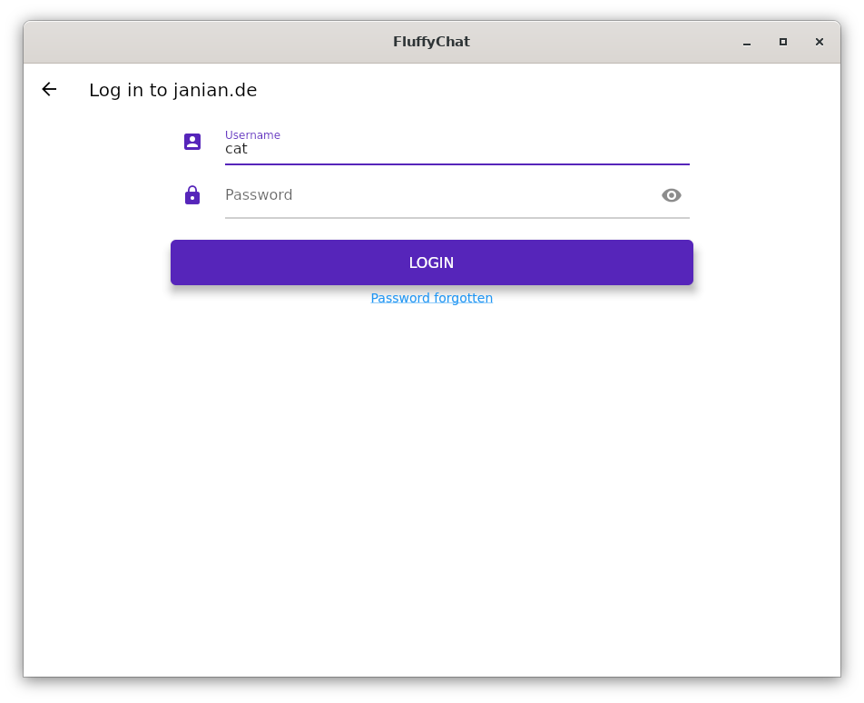Click the grey underline below the Password field
The width and height of the screenshot is (864, 703).
(457, 218)
